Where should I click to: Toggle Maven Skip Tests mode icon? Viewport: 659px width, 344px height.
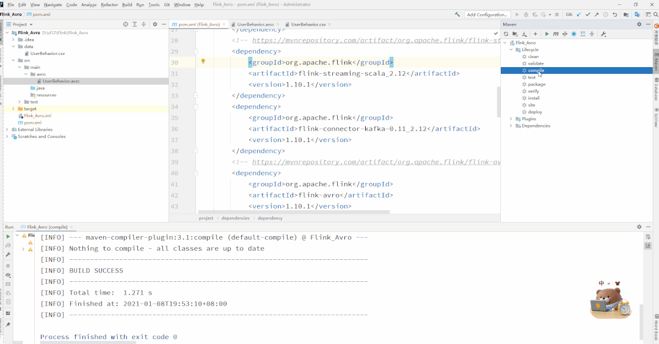[x=573, y=34]
